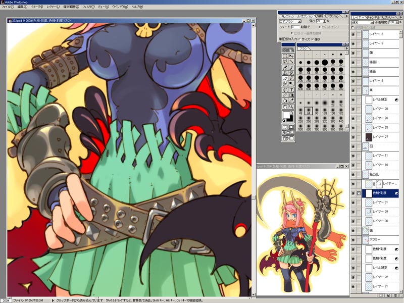Toggle 強さ pressure checkbox
404x303 pixels.
[x=313, y=39]
